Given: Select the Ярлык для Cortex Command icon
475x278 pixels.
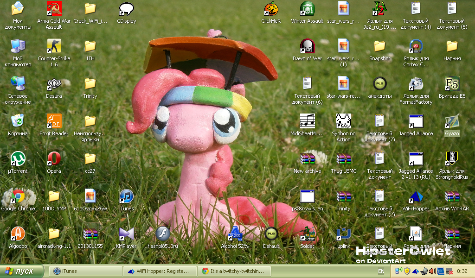Looking at the screenshot, I should (416, 46).
